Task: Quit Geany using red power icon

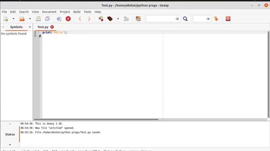Action: pos(228,18)
